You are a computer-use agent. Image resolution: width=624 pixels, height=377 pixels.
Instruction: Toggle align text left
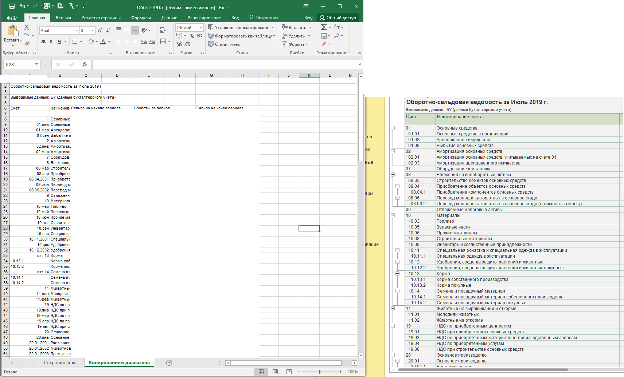(119, 41)
